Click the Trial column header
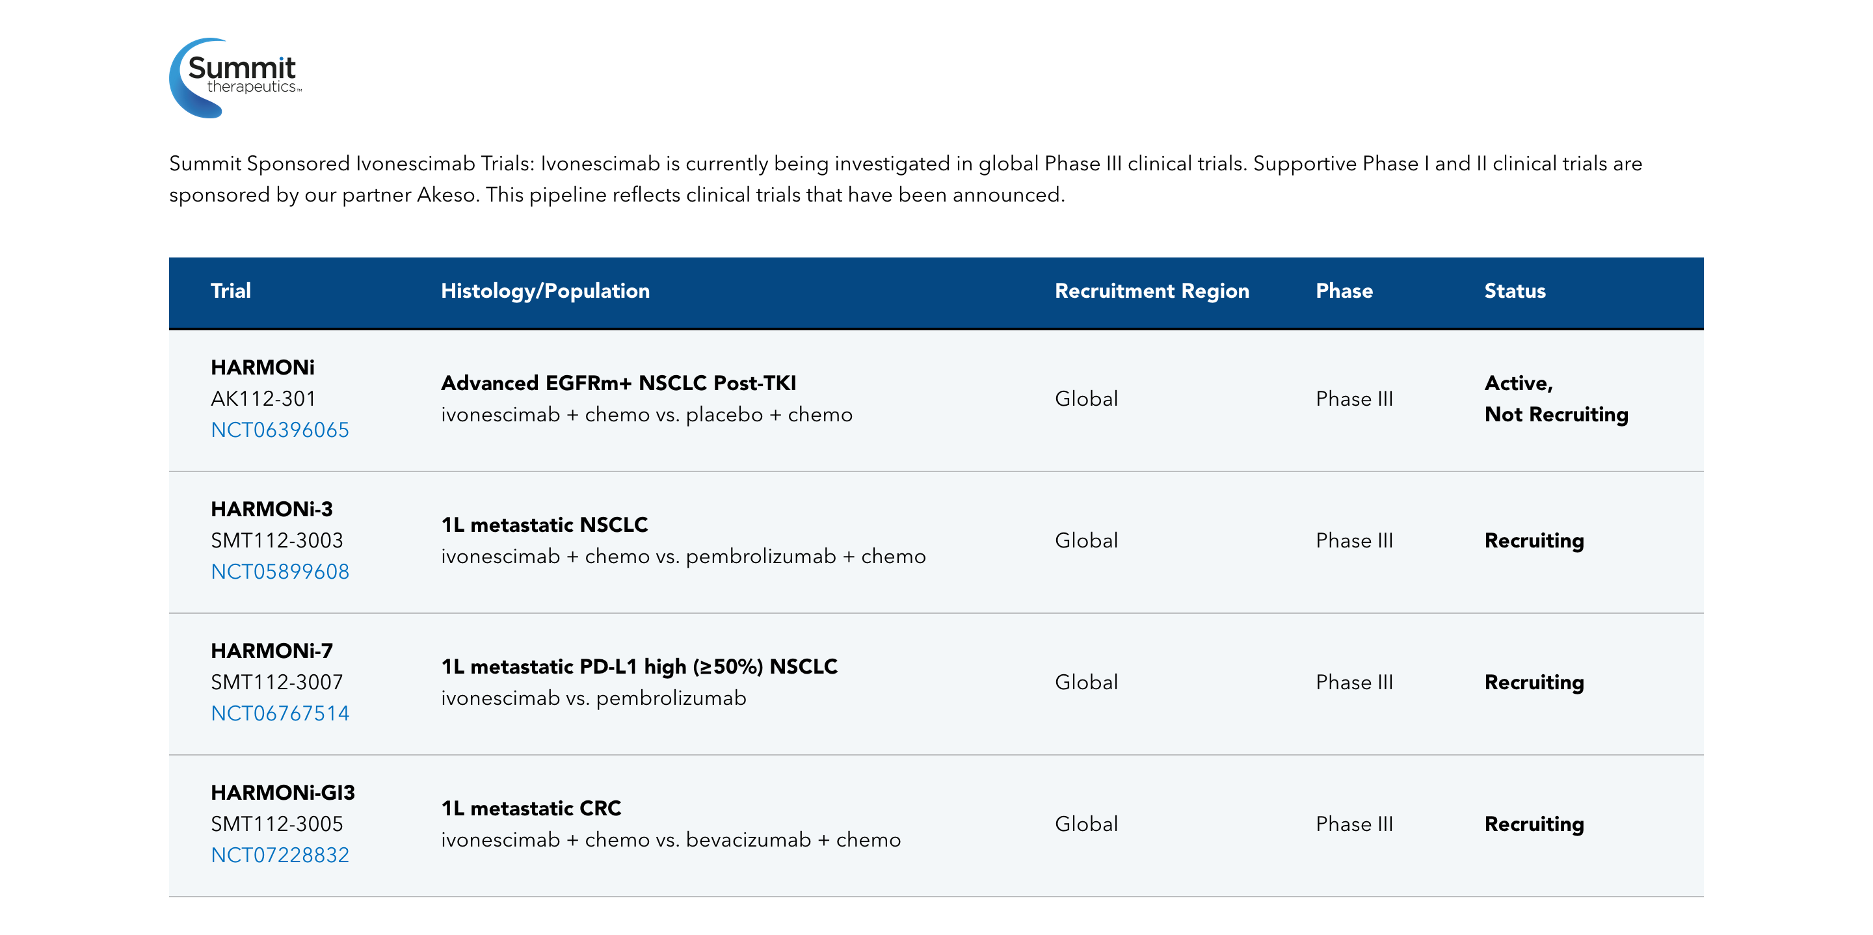The width and height of the screenshot is (1873, 935). click(230, 291)
